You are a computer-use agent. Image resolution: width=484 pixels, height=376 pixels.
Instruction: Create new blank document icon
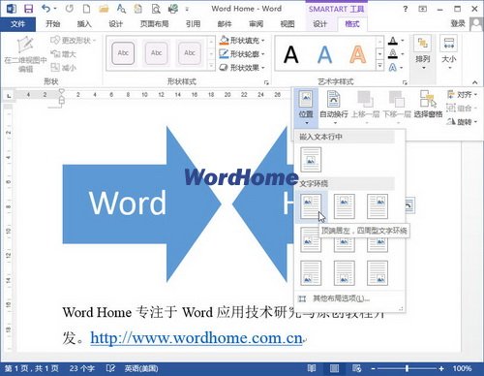coord(86,9)
